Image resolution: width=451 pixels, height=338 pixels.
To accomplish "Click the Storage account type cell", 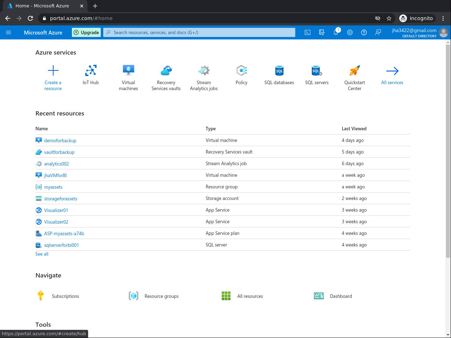I will point(222,198).
